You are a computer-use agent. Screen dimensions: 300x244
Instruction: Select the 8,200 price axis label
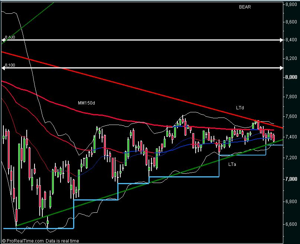pos(291,58)
